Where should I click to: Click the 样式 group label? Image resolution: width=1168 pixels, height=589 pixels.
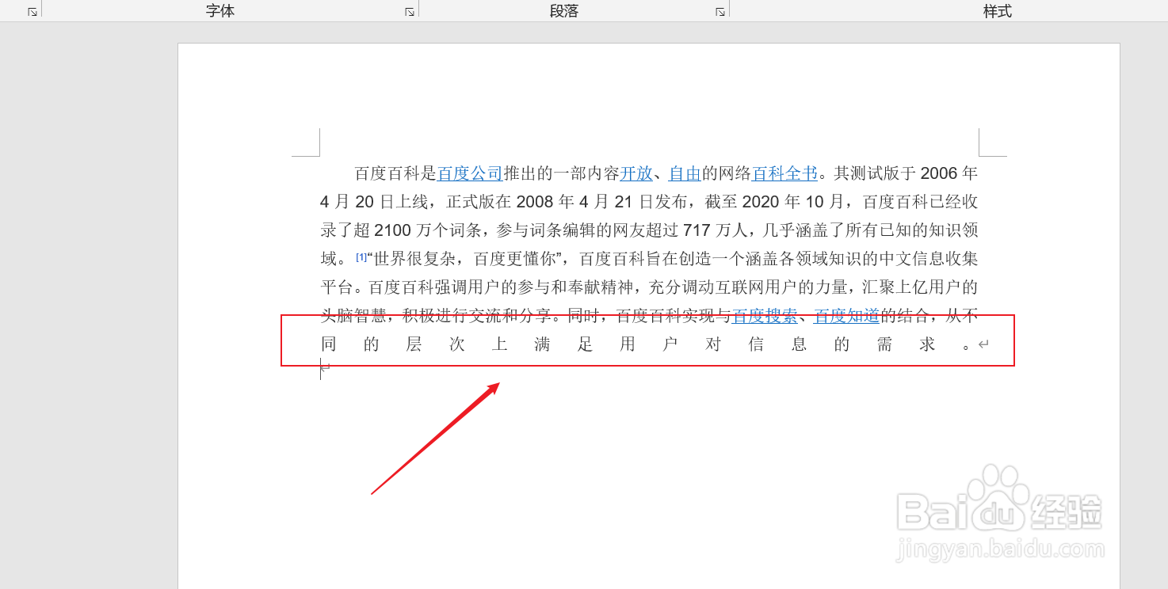[998, 11]
